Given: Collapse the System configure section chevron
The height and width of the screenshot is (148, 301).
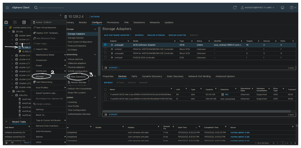Looking at the screenshot, I should [95, 97].
